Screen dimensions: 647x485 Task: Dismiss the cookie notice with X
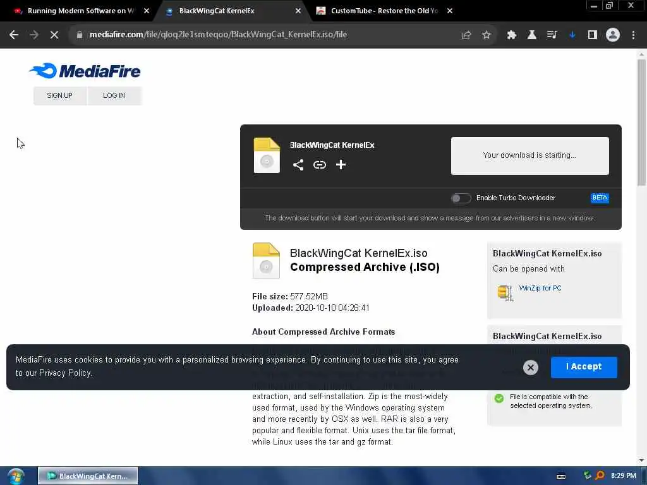531,368
